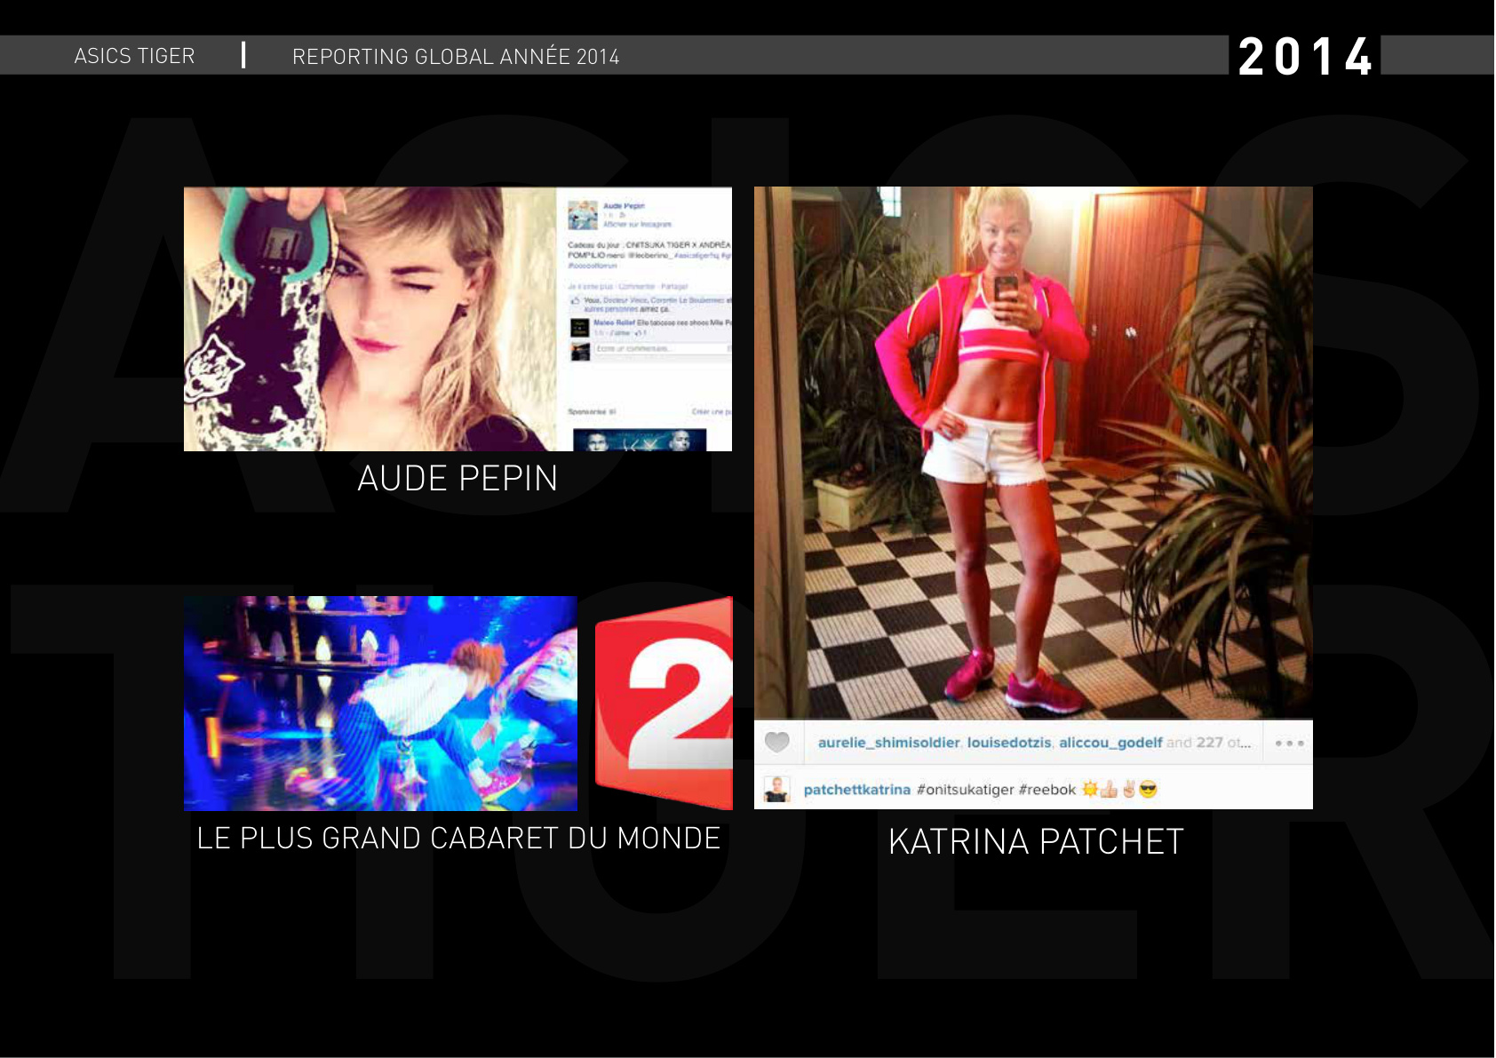Click the Le Plus Grand Cabaret thumbnail
The width and height of the screenshot is (1496, 1058).
point(380,703)
